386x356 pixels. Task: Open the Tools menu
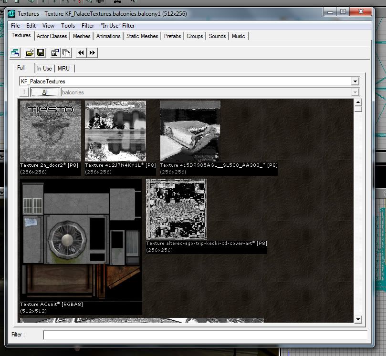(68, 26)
